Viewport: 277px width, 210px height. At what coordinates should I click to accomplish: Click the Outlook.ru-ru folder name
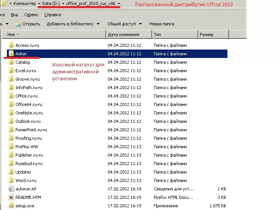coord(28,121)
